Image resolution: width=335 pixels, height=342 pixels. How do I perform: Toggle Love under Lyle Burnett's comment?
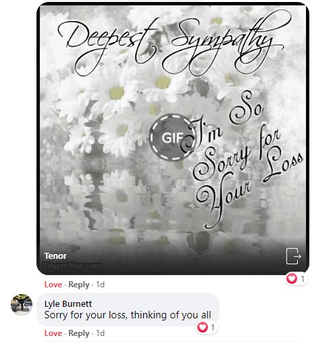(x=53, y=333)
